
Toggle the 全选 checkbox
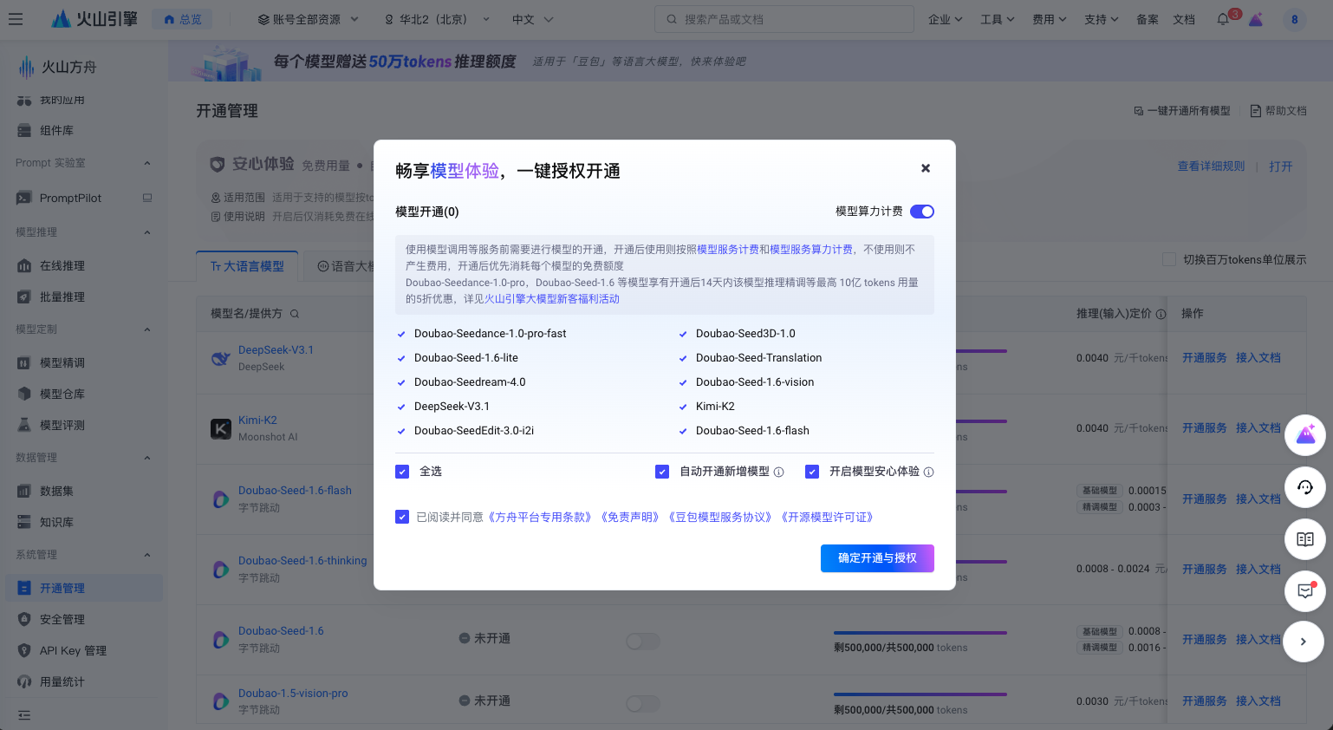point(402,472)
